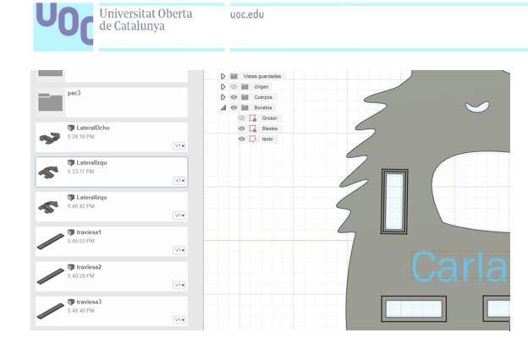Viewport: 528px width, 338px height.
Task: Hide the Cuerpos folder with its eye
Action: 234,97
